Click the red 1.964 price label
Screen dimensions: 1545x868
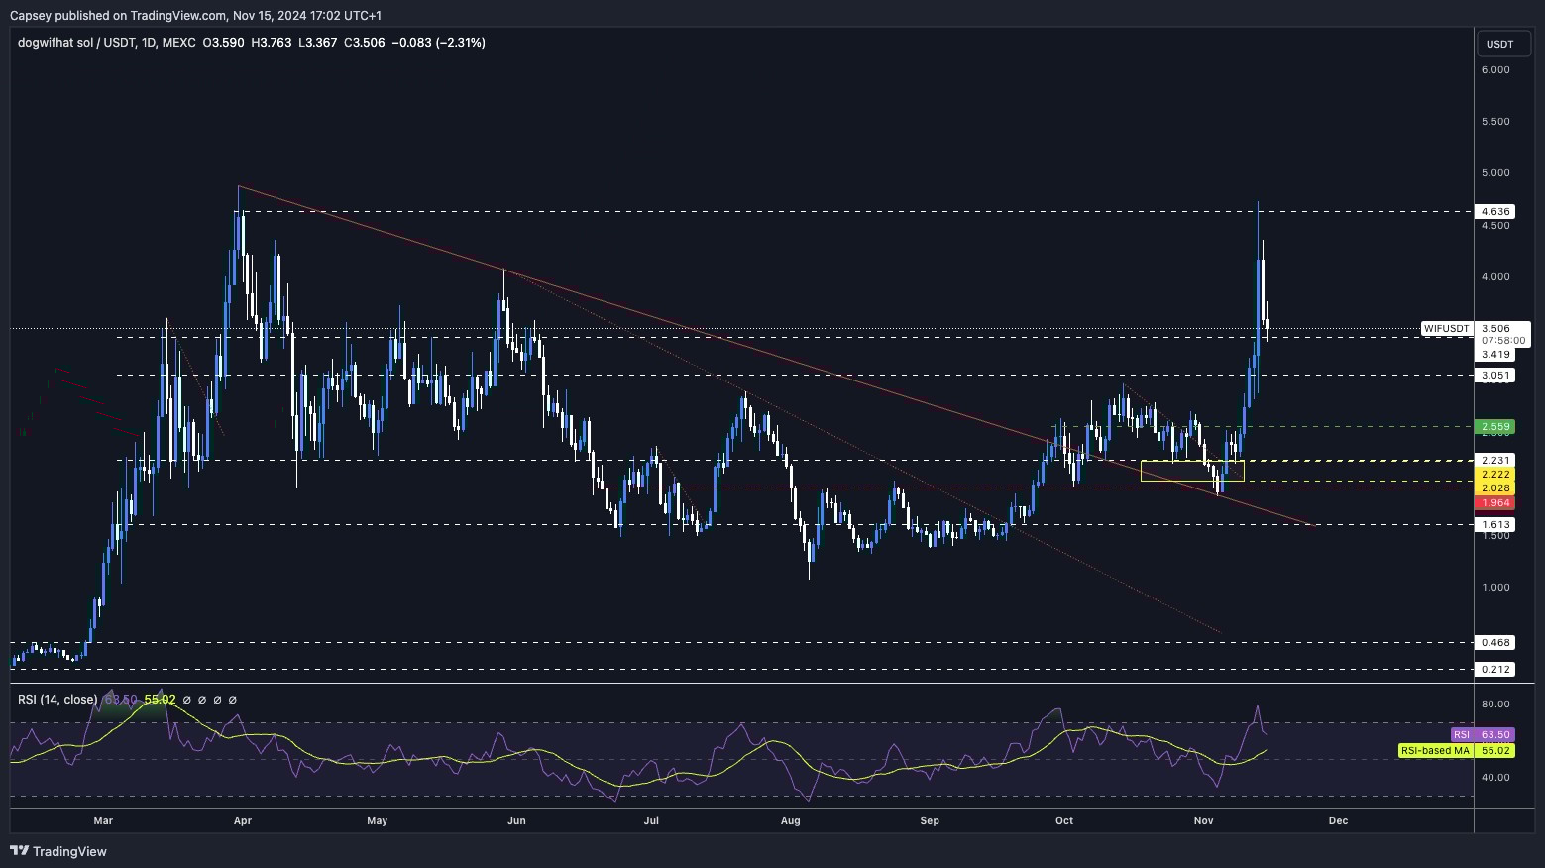pyautogui.click(x=1497, y=502)
